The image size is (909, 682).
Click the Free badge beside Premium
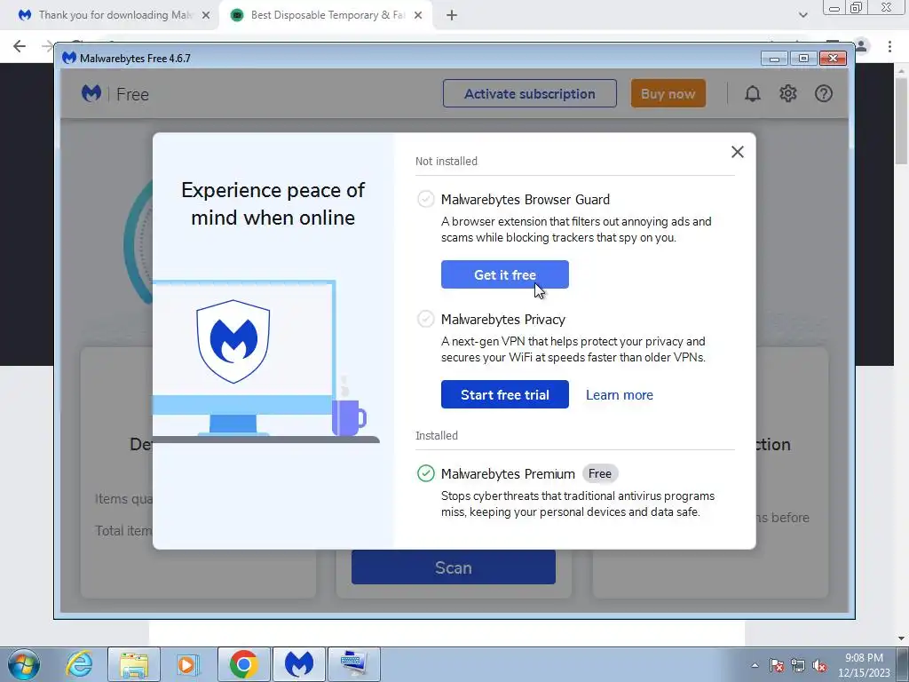tap(599, 474)
